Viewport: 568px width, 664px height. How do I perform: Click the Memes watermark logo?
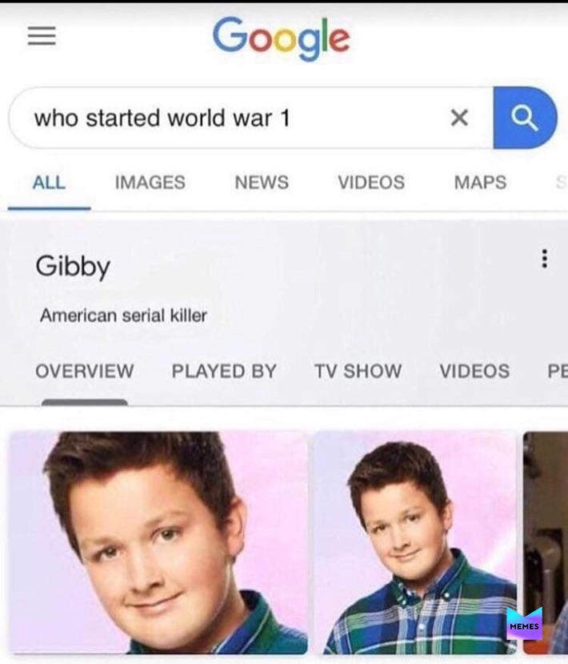(x=525, y=623)
